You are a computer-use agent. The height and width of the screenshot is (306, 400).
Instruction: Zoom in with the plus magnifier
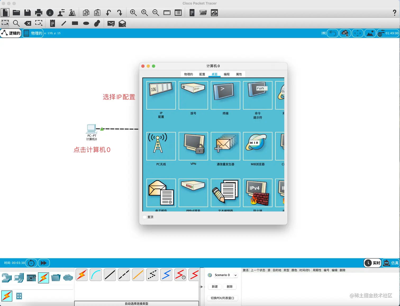[133, 13]
